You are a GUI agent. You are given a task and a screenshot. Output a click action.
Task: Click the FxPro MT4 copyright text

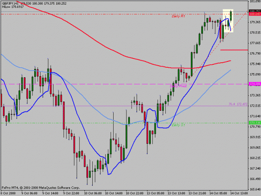41,188
